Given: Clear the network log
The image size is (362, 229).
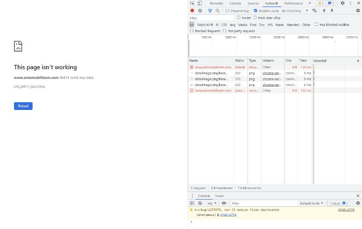Looking at the screenshot, I should (200, 10).
